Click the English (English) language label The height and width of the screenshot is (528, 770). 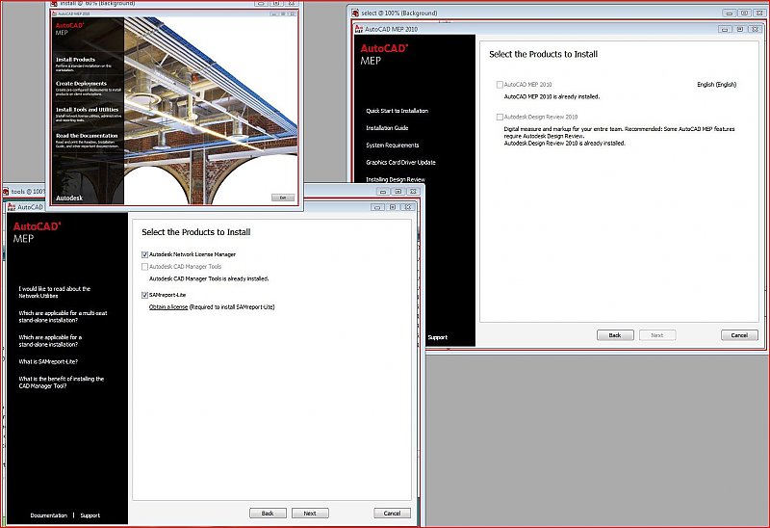(x=716, y=85)
